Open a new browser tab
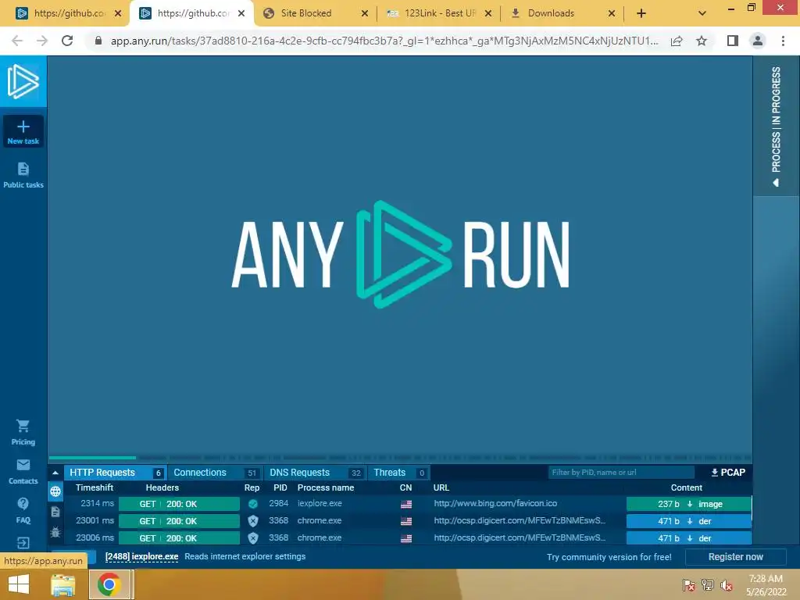The width and height of the screenshot is (800, 600). coord(641,13)
